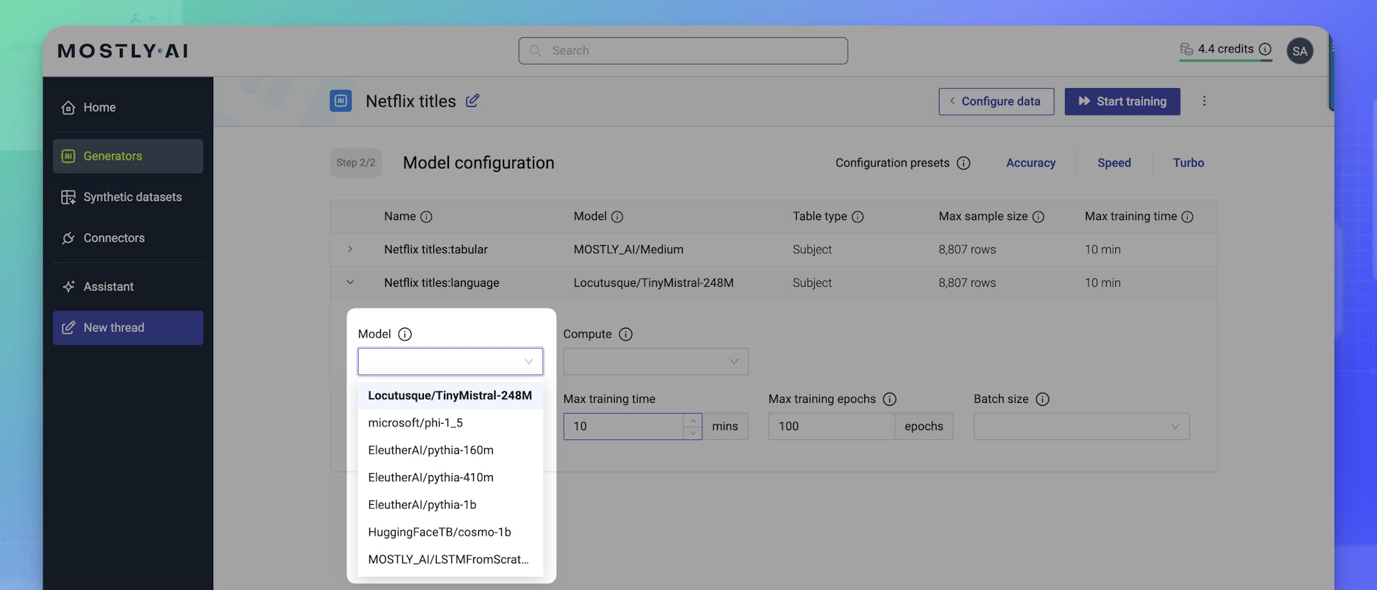Show info for Batch size
The width and height of the screenshot is (1377, 590).
(1042, 399)
